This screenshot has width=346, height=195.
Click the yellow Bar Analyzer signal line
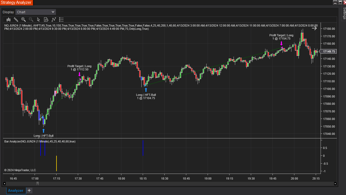pos(56,163)
